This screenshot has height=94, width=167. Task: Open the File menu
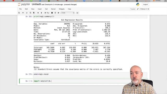tap(20, 9)
